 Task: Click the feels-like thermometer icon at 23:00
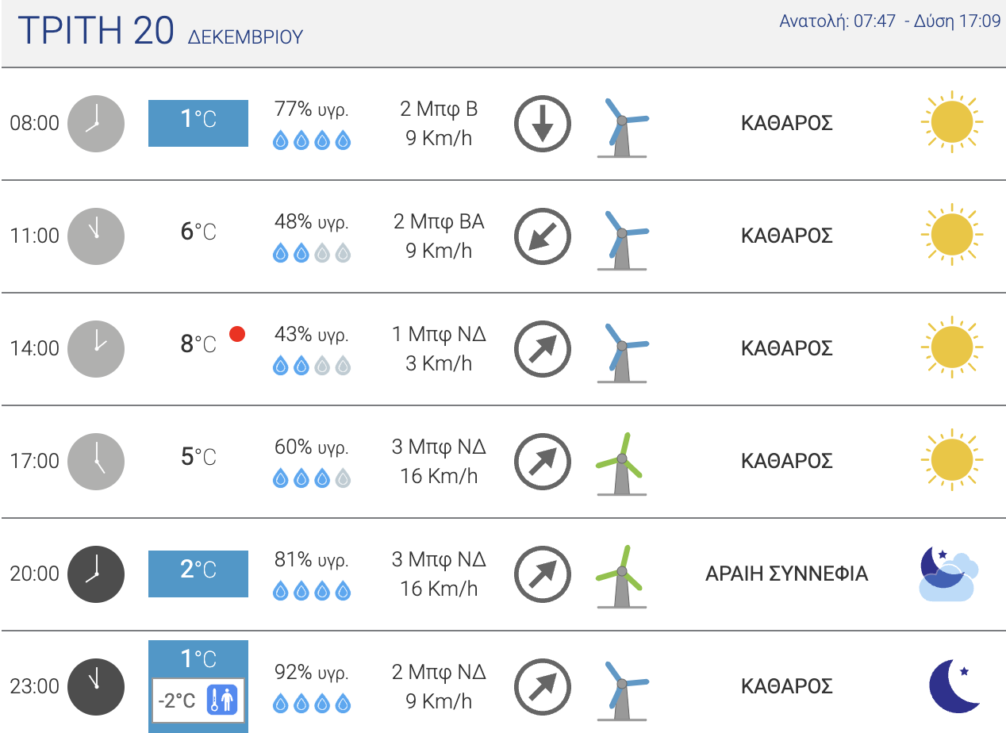(x=223, y=700)
